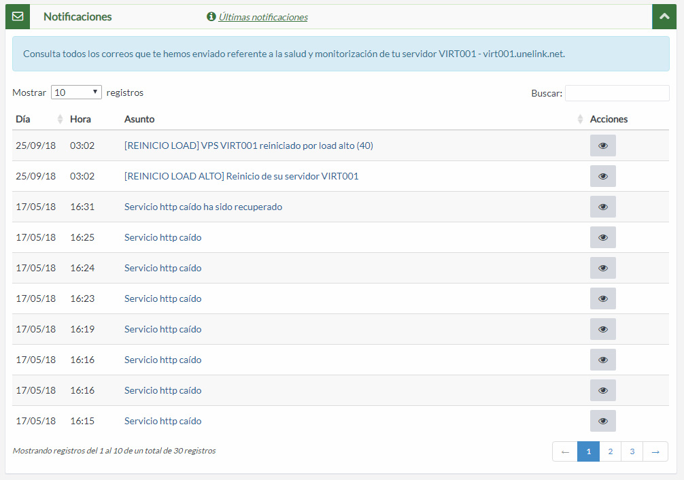Click the previous page arrow

tap(565, 451)
